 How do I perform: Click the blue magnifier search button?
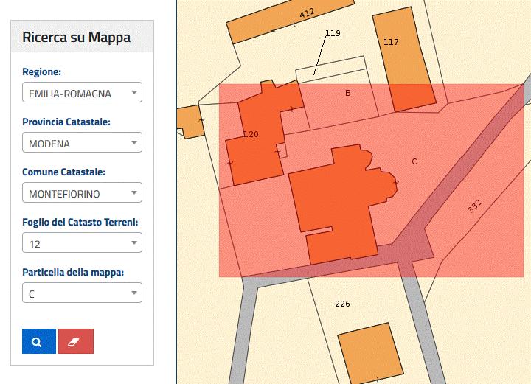click(39, 341)
